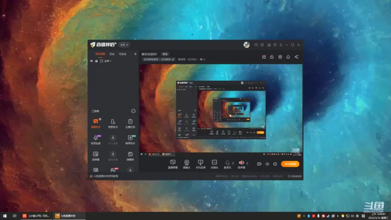Expand microphone volume arrow

click(x=233, y=163)
